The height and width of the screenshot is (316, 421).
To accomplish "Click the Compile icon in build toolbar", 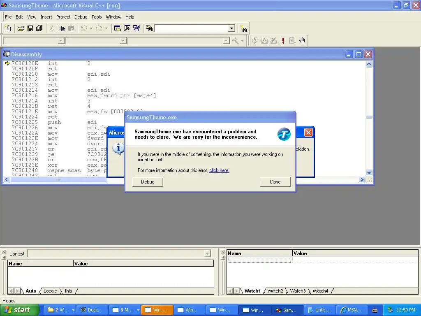I will tap(255, 41).
